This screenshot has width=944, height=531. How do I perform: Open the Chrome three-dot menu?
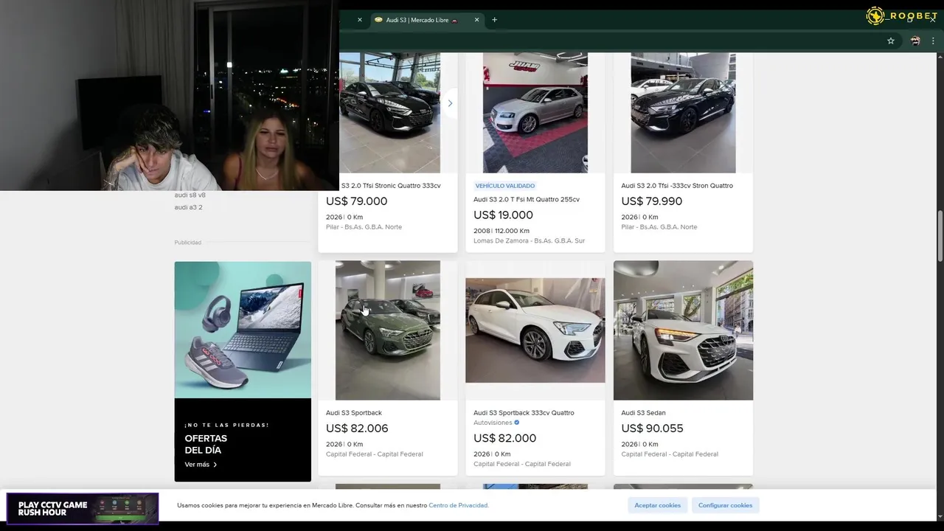pos(933,41)
